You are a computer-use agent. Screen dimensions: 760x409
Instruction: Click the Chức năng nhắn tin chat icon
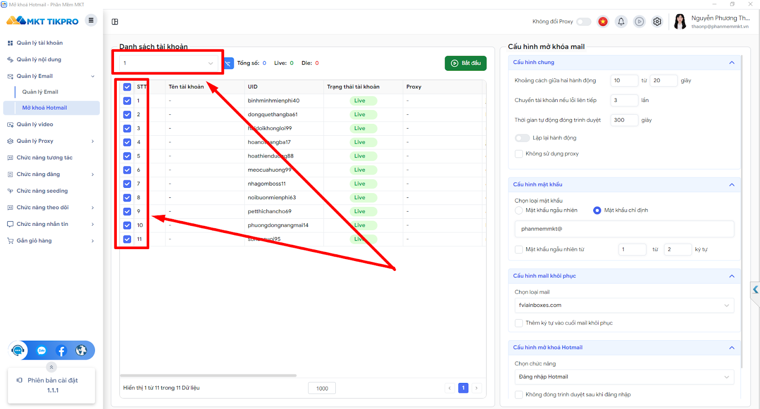[10, 224]
